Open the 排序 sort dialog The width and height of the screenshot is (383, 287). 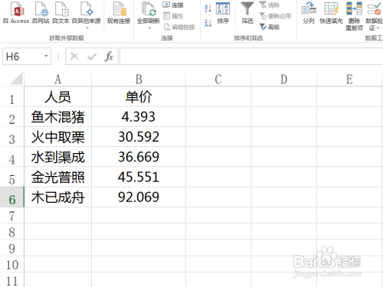[223, 13]
